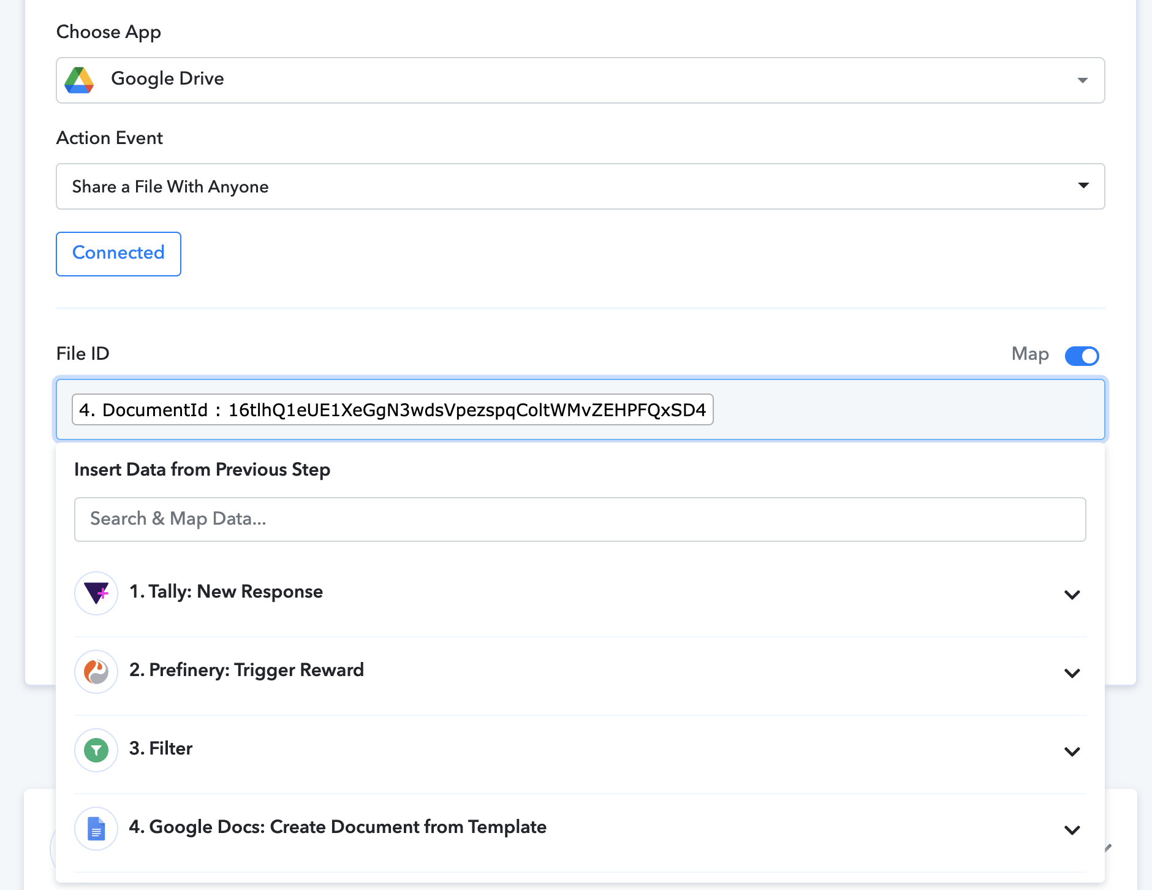Viewport: 1152px width, 890px height.
Task: Click the Search & Map Data field
Action: coord(580,519)
